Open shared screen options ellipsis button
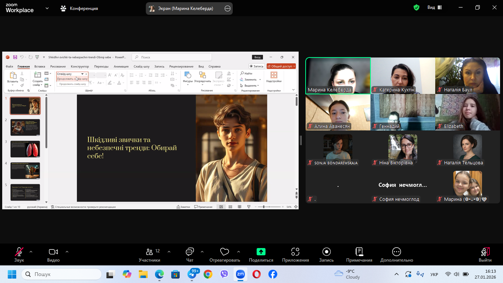This screenshot has height=283, width=503. pyautogui.click(x=228, y=8)
